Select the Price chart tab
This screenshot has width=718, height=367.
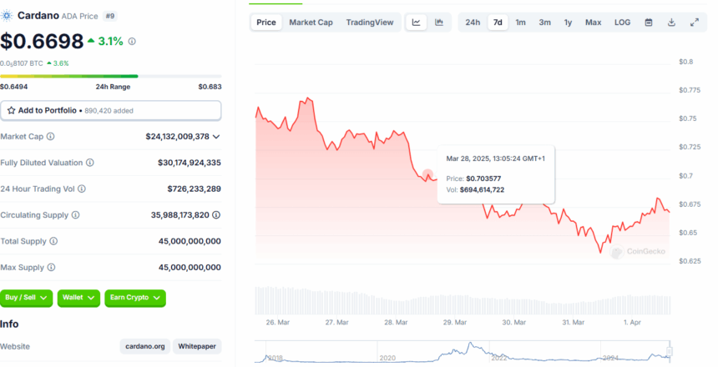(266, 23)
